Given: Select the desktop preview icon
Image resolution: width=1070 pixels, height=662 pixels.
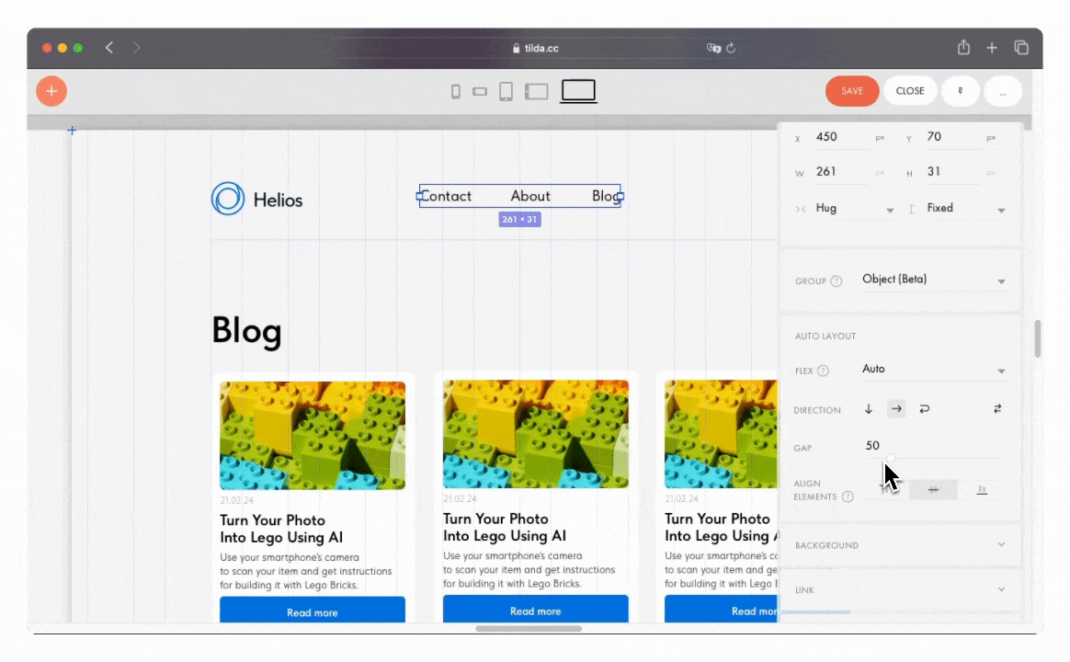Looking at the screenshot, I should (577, 91).
